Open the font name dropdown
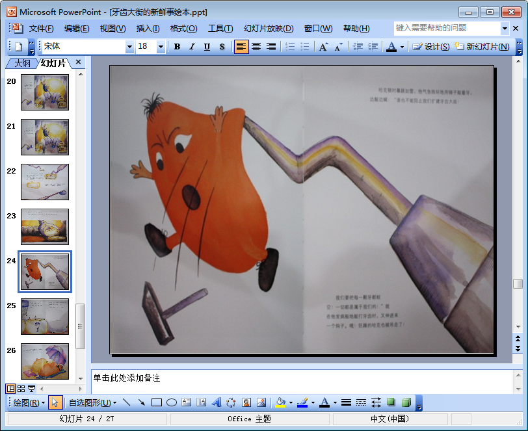528x431 pixels. (x=129, y=47)
